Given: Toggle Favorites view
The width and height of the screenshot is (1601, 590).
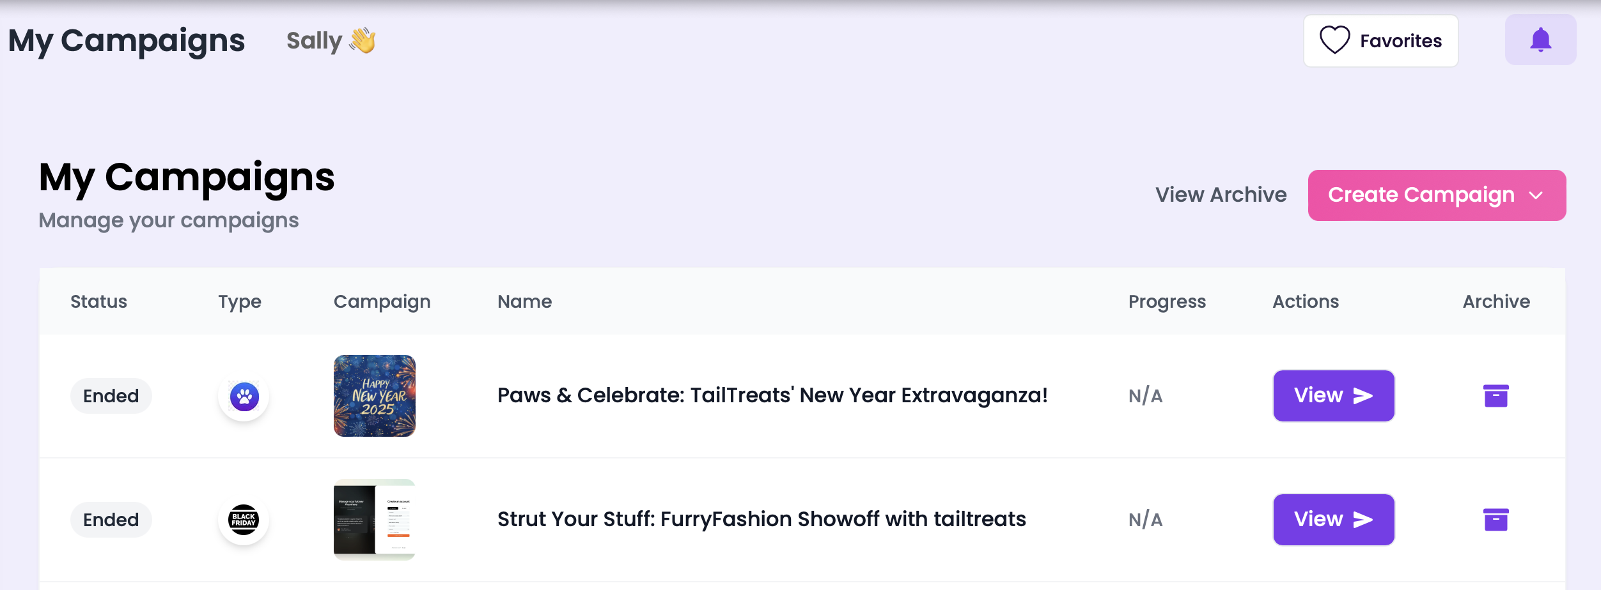Looking at the screenshot, I should (x=1380, y=40).
